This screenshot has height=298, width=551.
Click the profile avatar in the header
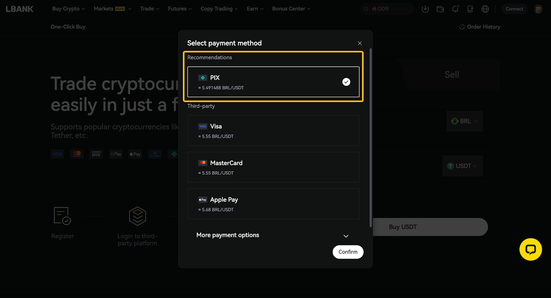click(538, 9)
